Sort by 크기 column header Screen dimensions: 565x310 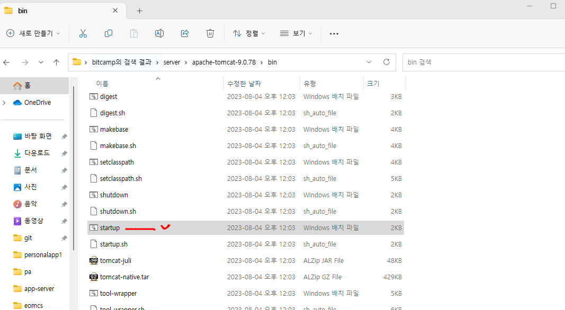[x=373, y=84]
